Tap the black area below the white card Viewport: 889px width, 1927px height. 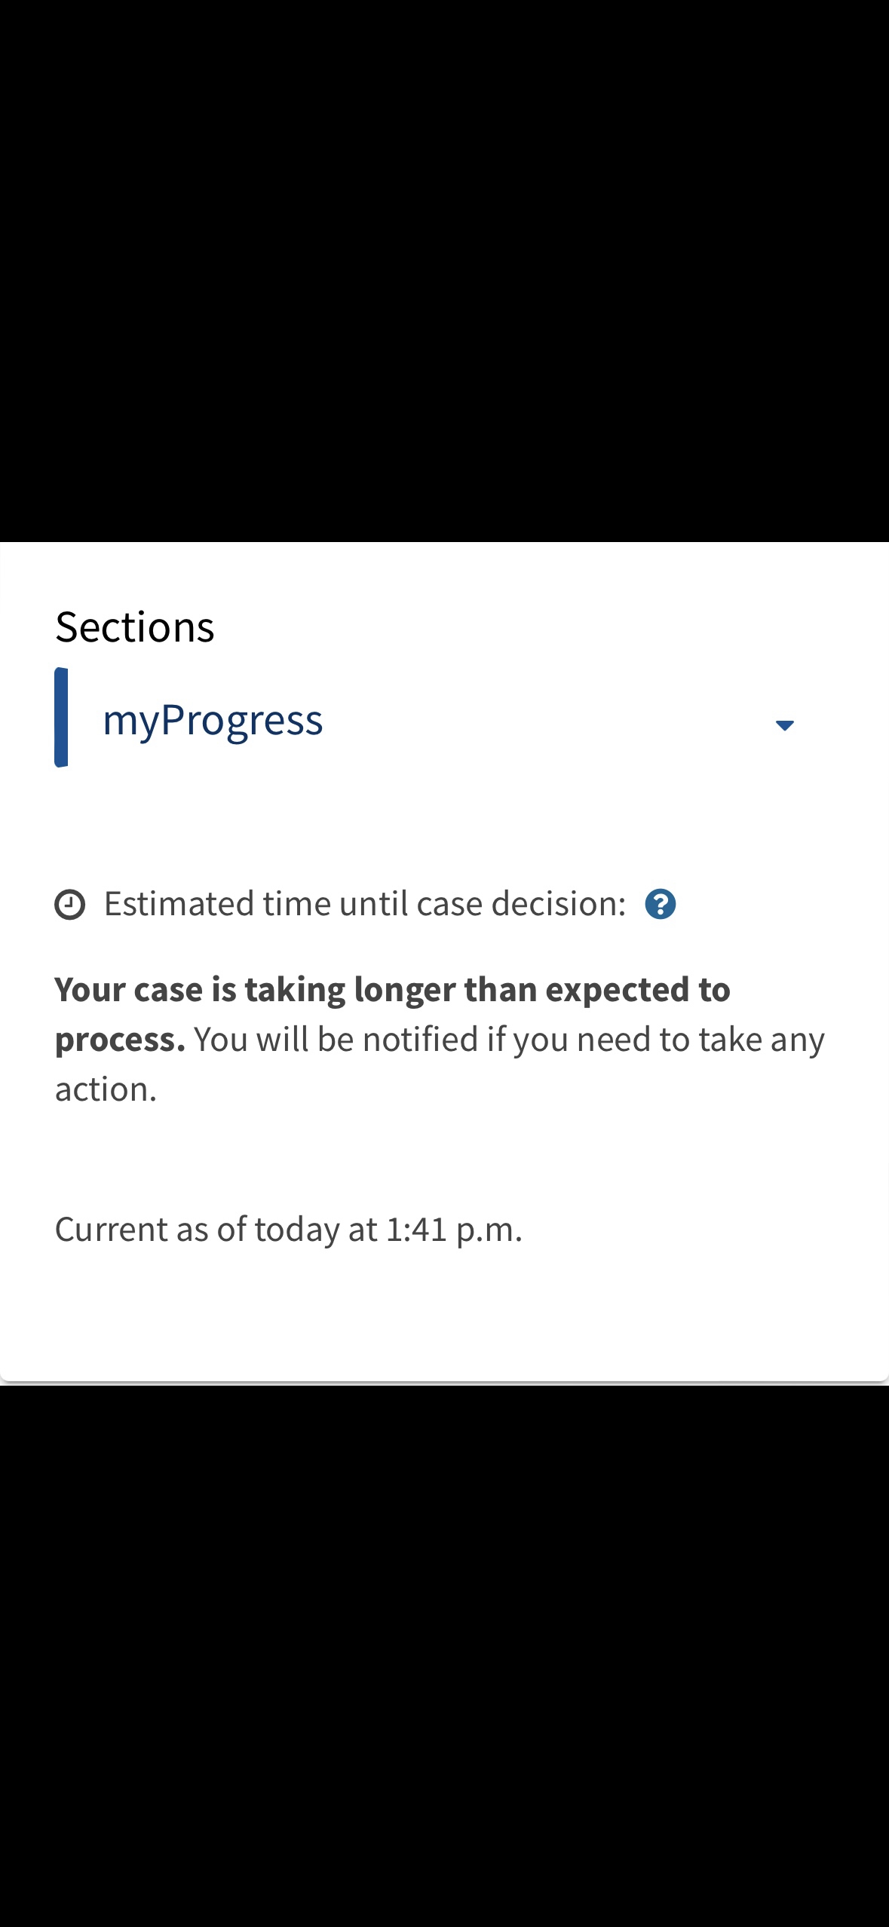click(444, 1656)
